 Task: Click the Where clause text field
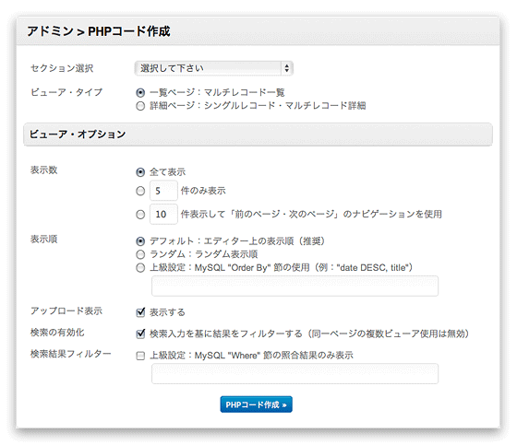[x=295, y=373]
